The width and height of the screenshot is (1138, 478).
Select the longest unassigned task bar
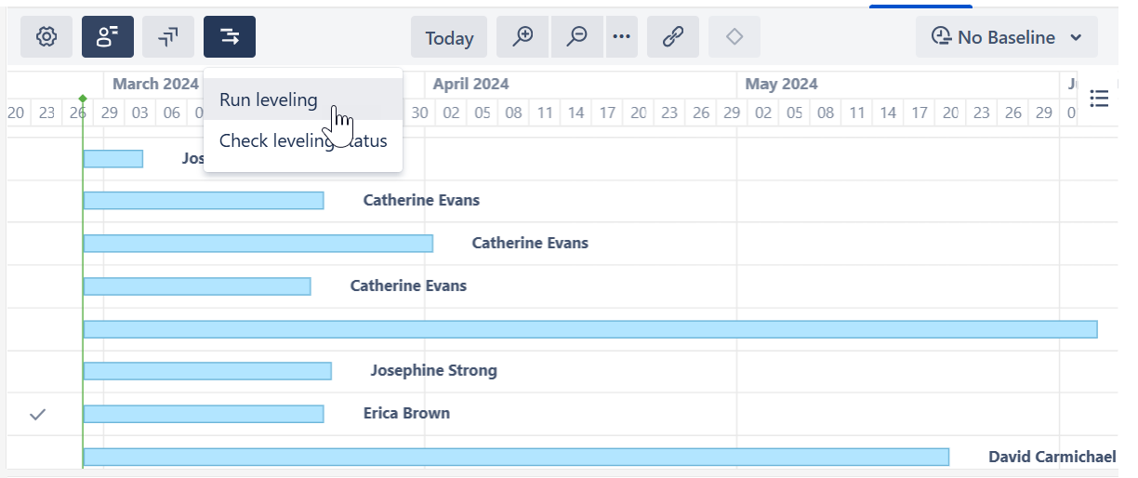[x=590, y=329]
